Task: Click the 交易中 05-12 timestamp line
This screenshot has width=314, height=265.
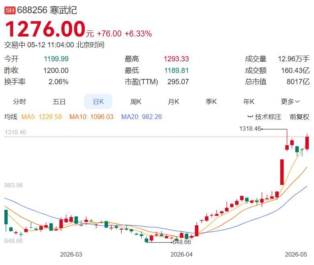Action: (x=54, y=45)
